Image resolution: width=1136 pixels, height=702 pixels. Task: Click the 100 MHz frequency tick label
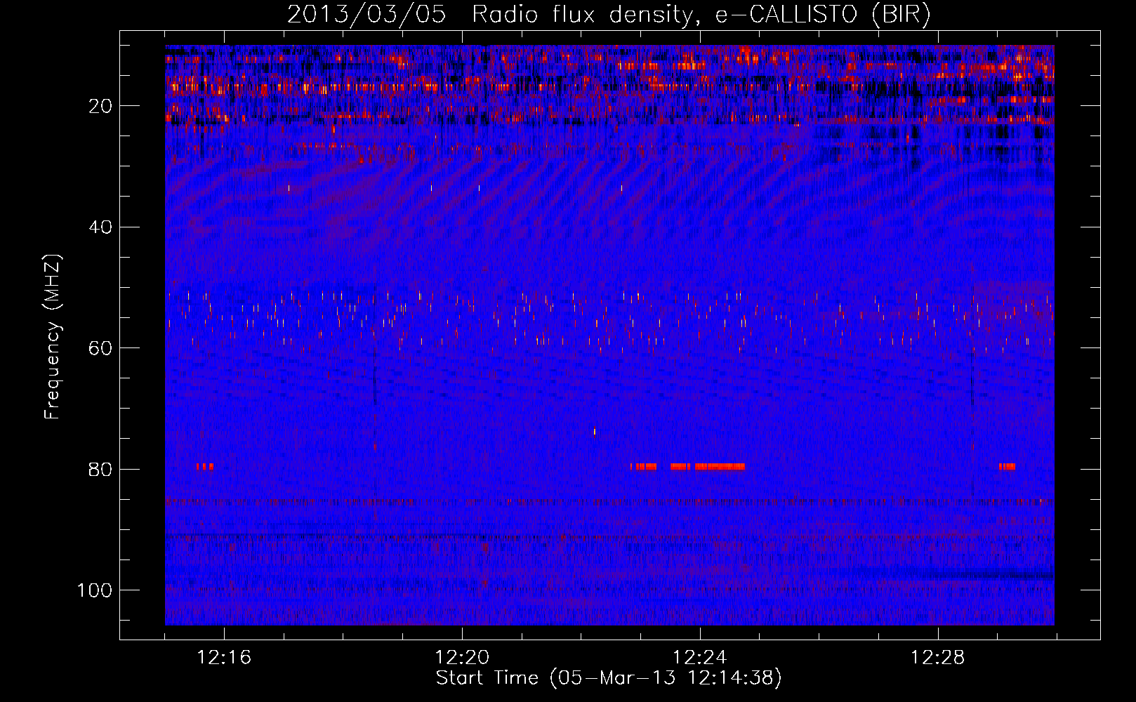coord(95,590)
